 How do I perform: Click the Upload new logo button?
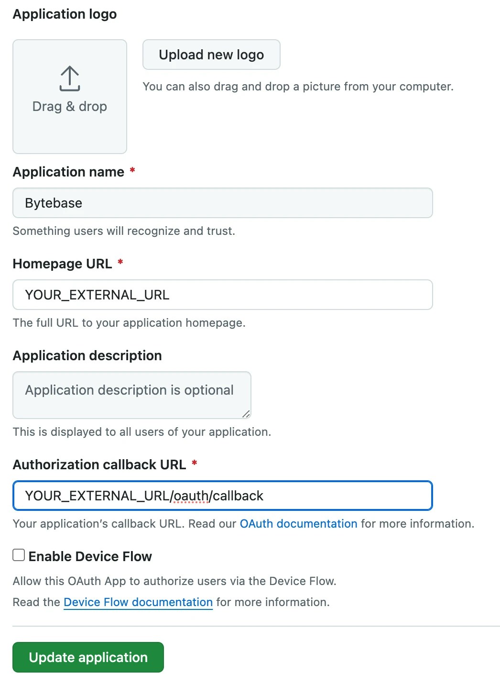(211, 55)
